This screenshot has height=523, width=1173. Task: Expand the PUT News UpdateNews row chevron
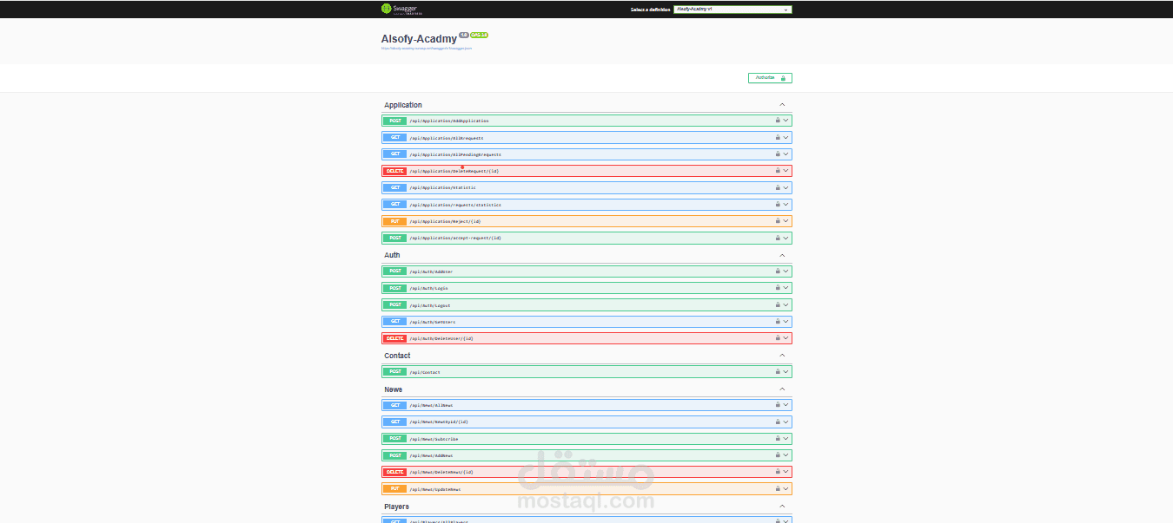pos(786,489)
